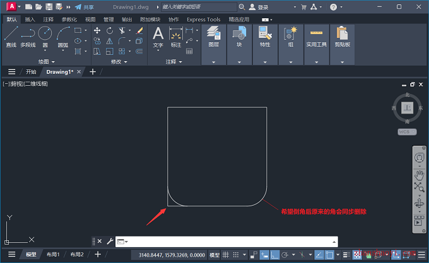The width and height of the screenshot is (429, 263).
Task: Click the Explode tool
Action: pyautogui.click(x=139, y=41)
